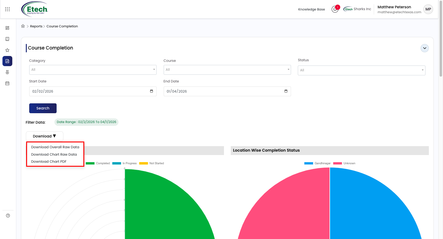Open the badge awards sidebar icon
Screen dimensions: 443x239
7,72
